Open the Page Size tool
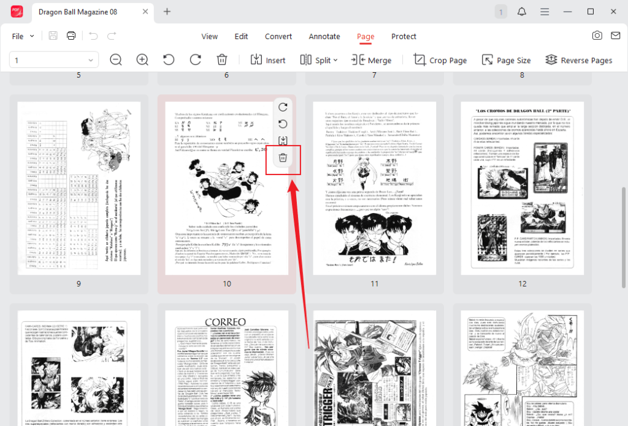 point(507,60)
